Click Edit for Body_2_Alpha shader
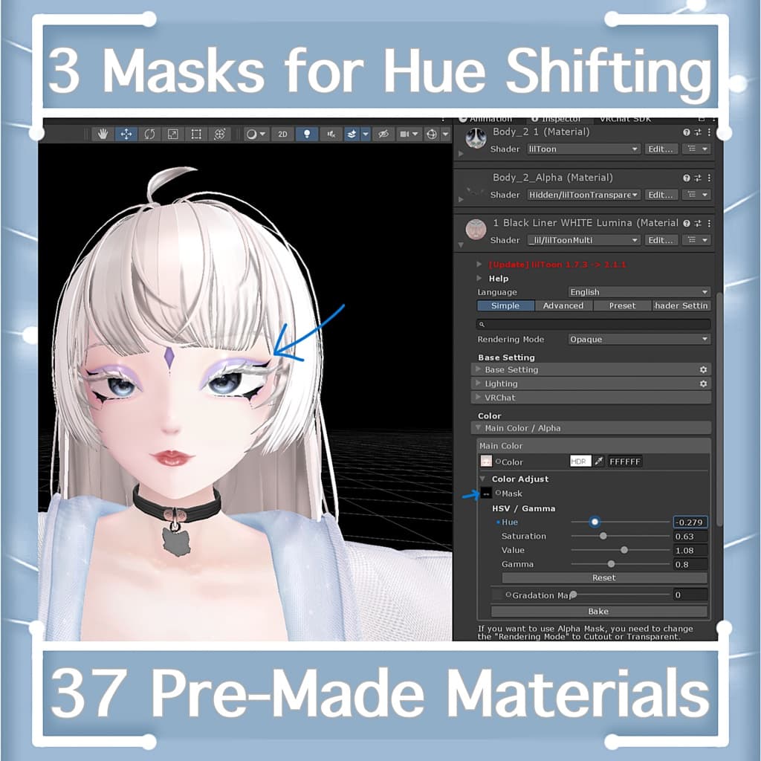Viewport: 761px width, 761px height. pyautogui.click(x=661, y=195)
